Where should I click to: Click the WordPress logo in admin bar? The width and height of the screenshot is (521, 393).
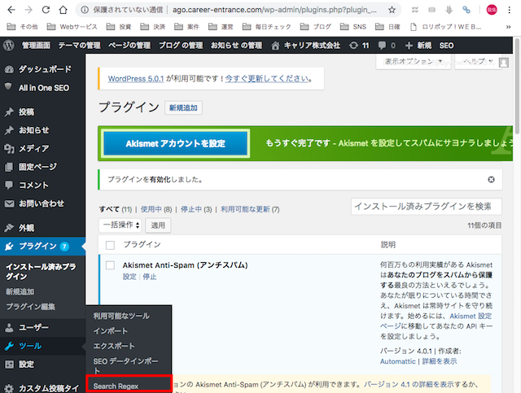coord(9,46)
